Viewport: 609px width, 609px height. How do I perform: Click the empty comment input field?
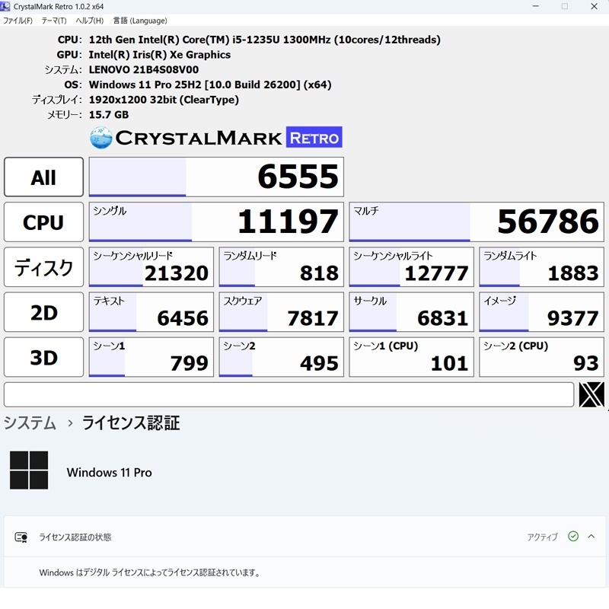tap(289, 394)
